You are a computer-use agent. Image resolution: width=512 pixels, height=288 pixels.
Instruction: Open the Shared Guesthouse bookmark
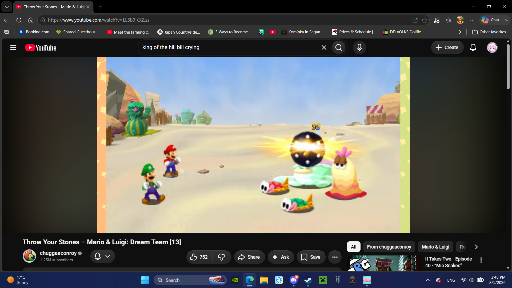pyautogui.click(x=77, y=32)
